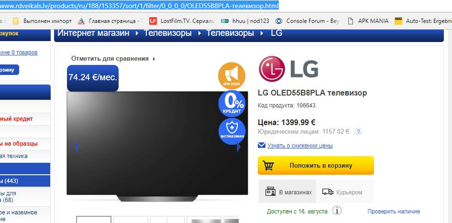The image size is (452, 223).
Task: Click the 0% credit badge
Action: click(232, 103)
